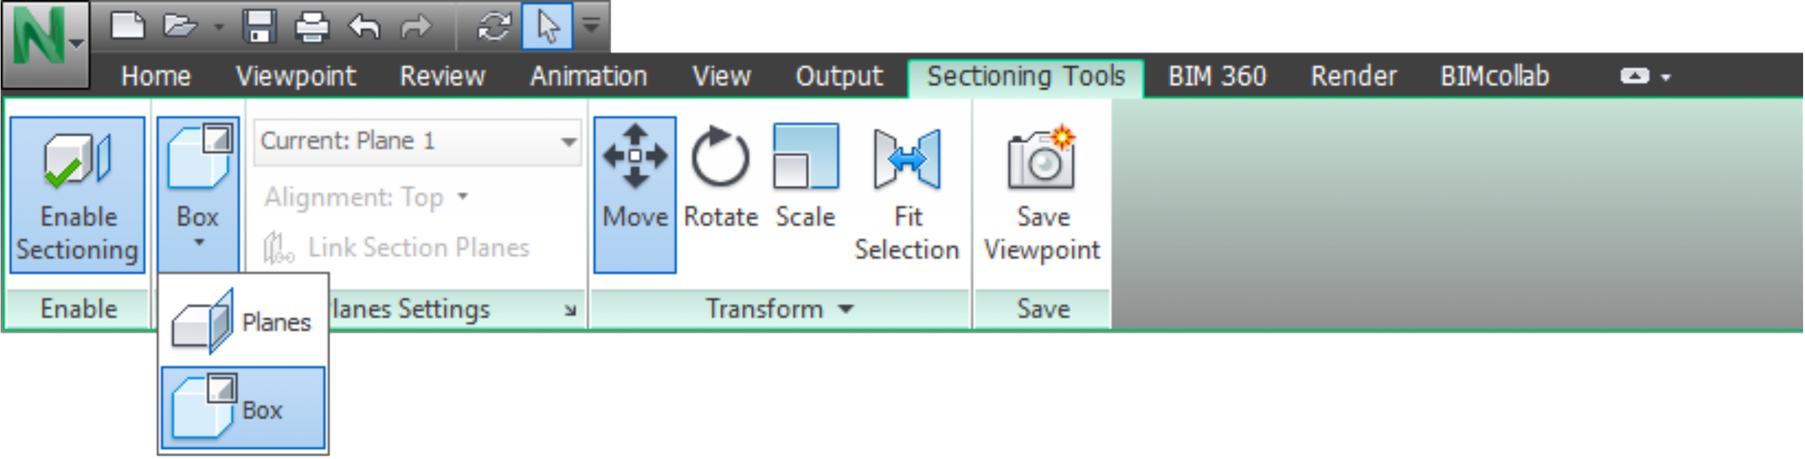Viewport: 1805px width, 459px height.
Task: Expand the Transform panel arrow
Action: pyautogui.click(x=847, y=308)
